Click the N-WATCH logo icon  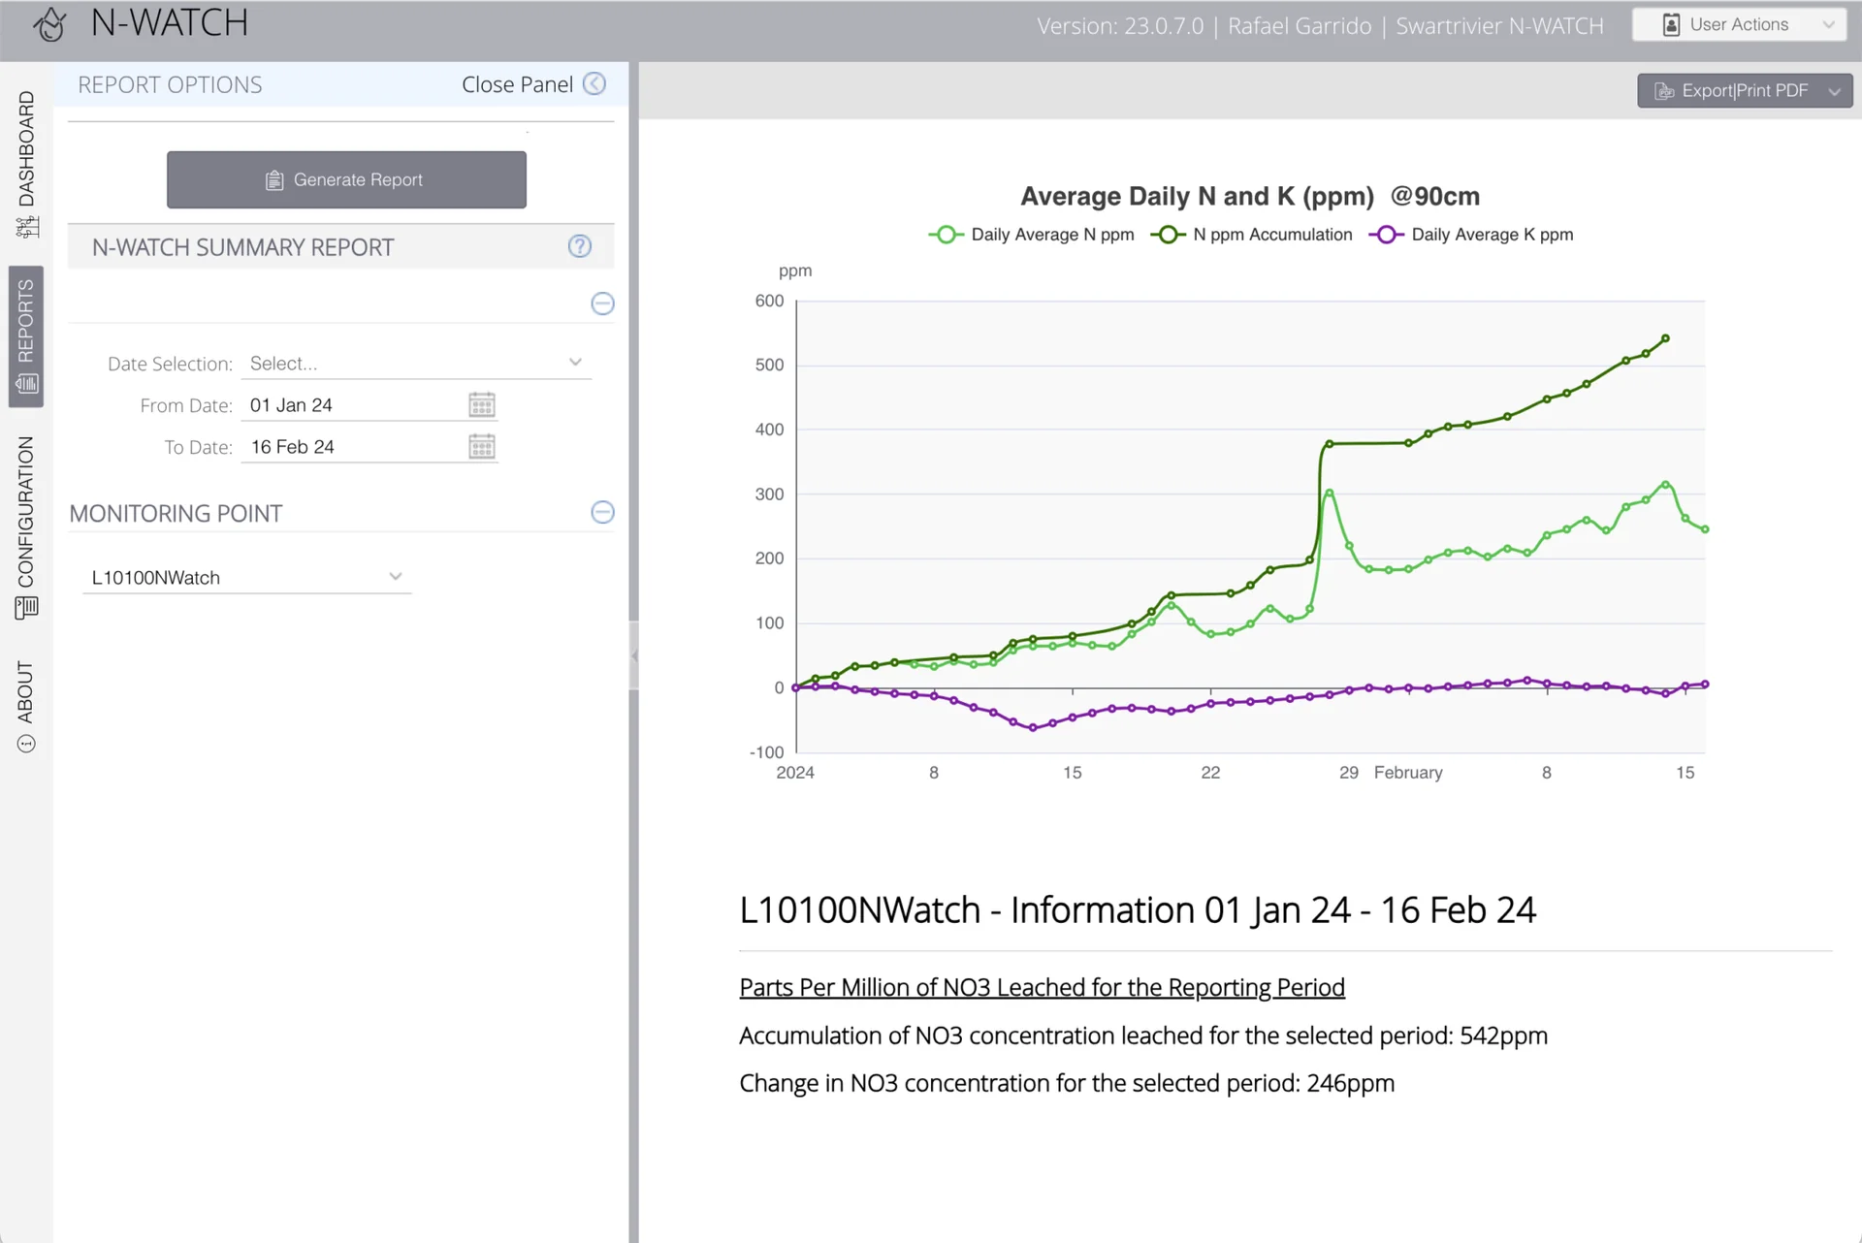49,24
